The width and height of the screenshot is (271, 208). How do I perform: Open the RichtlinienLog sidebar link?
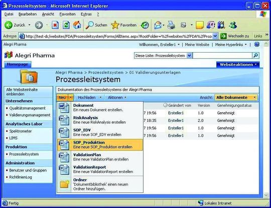21,177
